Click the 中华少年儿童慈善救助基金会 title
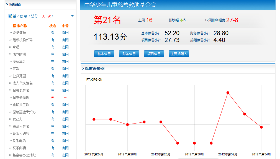Screen dimensions: 280x159 (120, 5)
